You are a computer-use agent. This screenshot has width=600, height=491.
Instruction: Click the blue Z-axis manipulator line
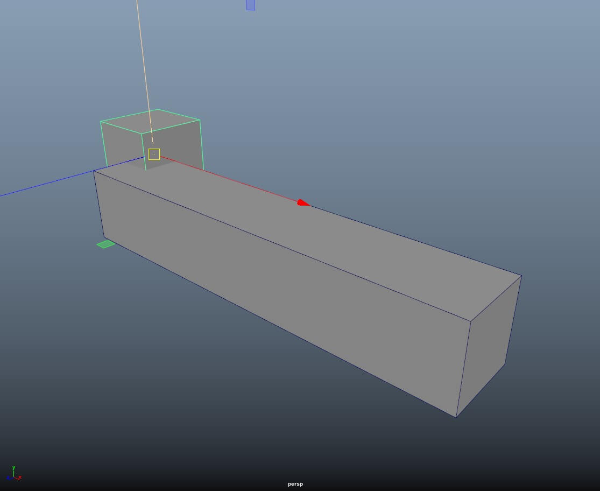point(73,177)
